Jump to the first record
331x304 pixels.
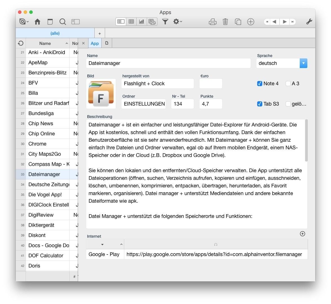[267, 21]
